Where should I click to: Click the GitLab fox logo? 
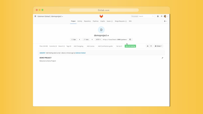click(101, 16)
